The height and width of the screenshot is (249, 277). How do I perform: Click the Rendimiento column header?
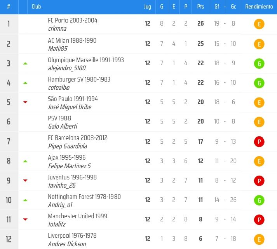(x=259, y=7)
